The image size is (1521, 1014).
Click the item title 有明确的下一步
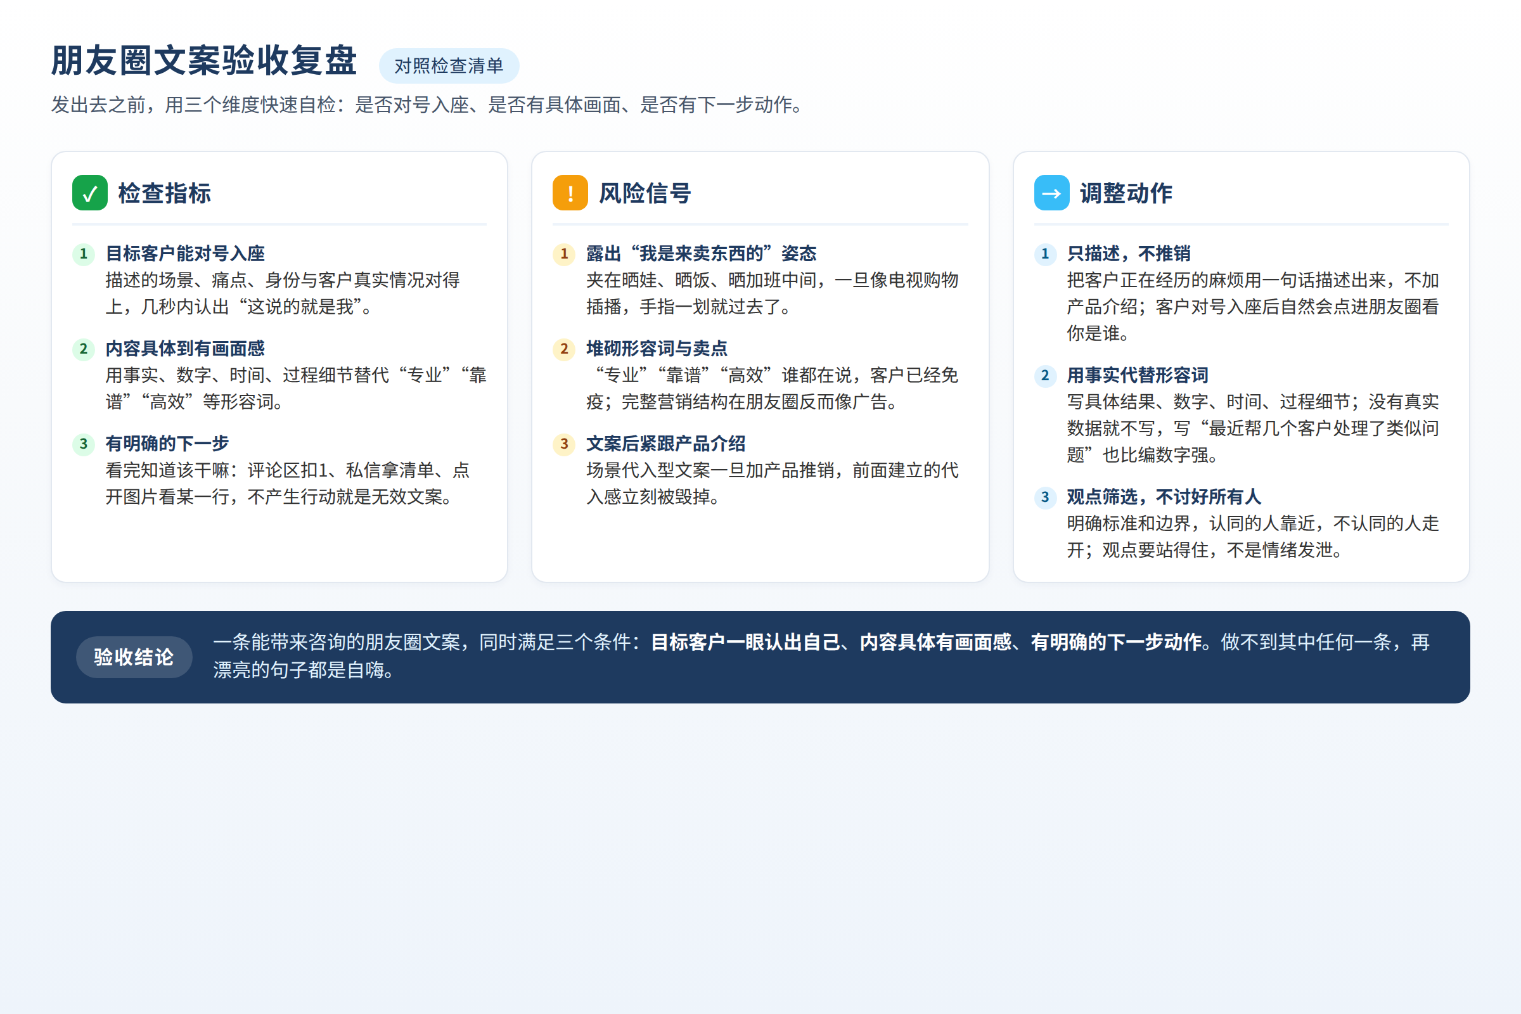pos(167,444)
